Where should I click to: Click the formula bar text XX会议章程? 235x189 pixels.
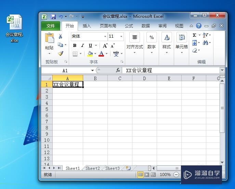tap(139, 70)
